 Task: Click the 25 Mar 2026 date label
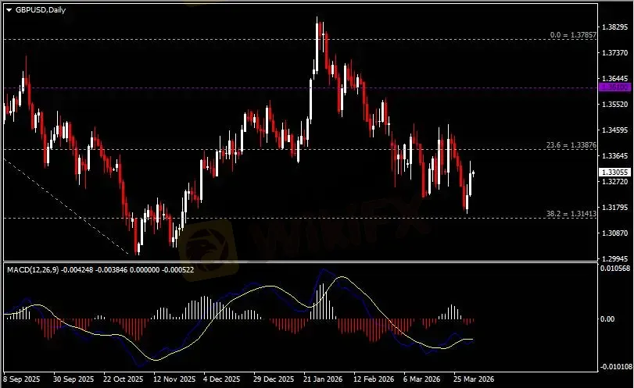tap(474, 379)
